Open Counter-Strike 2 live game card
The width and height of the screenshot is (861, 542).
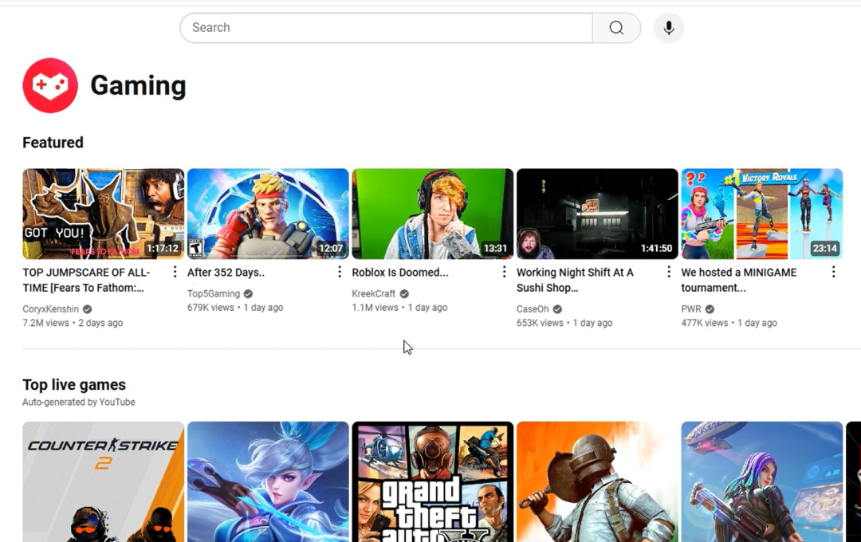point(103,481)
